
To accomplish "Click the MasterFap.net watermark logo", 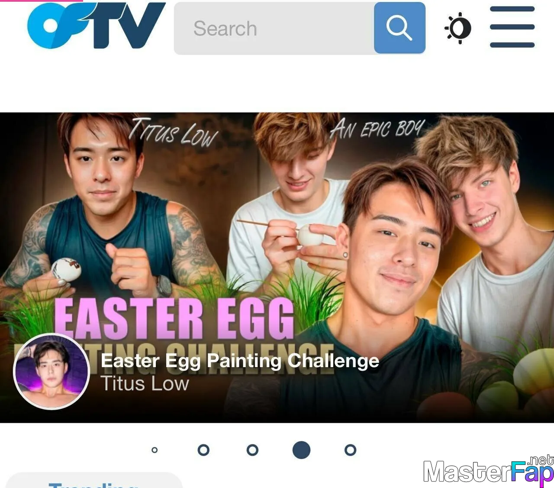I will pos(488,470).
